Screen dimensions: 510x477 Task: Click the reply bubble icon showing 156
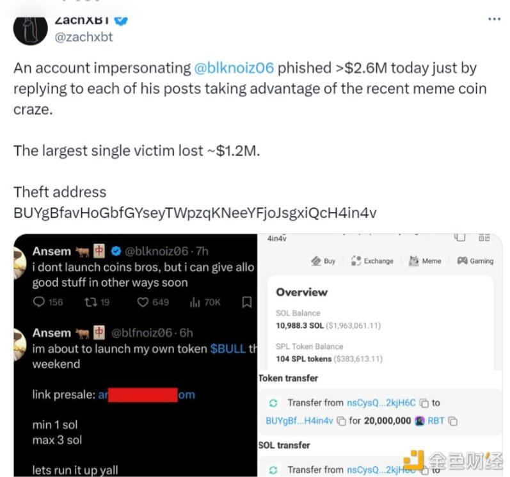39,302
